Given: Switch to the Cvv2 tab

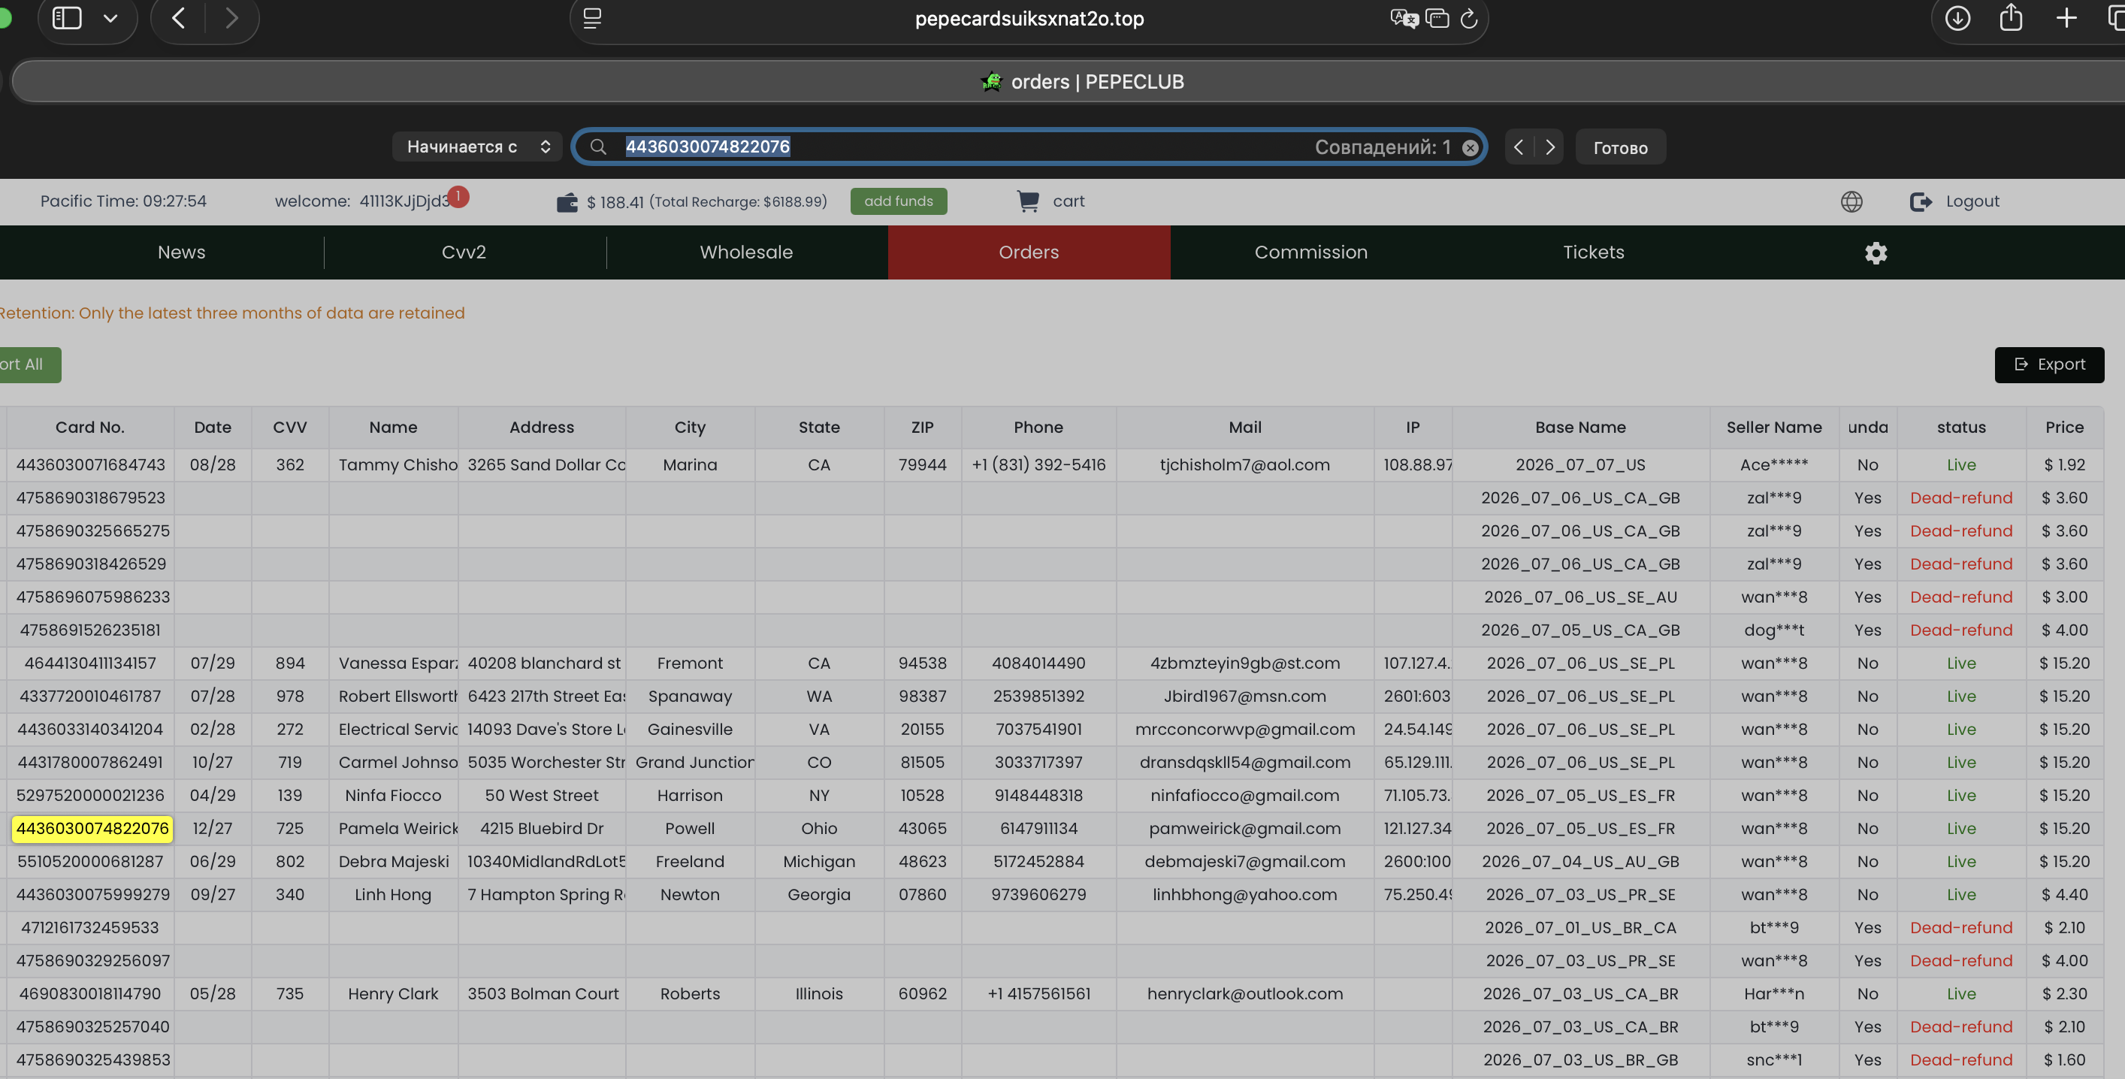Looking at the screenshot, I should (x=464, y=252).
